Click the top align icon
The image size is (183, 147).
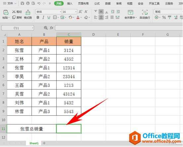coord(96,12)
